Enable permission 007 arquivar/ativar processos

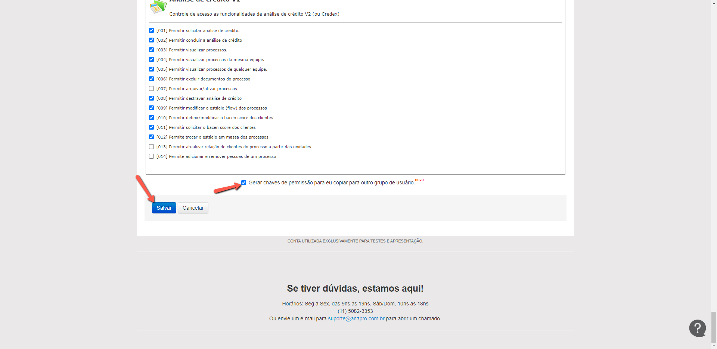tap(151, 89)
